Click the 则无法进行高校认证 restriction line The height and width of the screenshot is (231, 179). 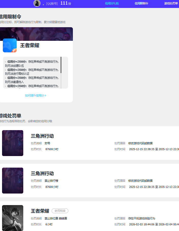pos(17,74)
